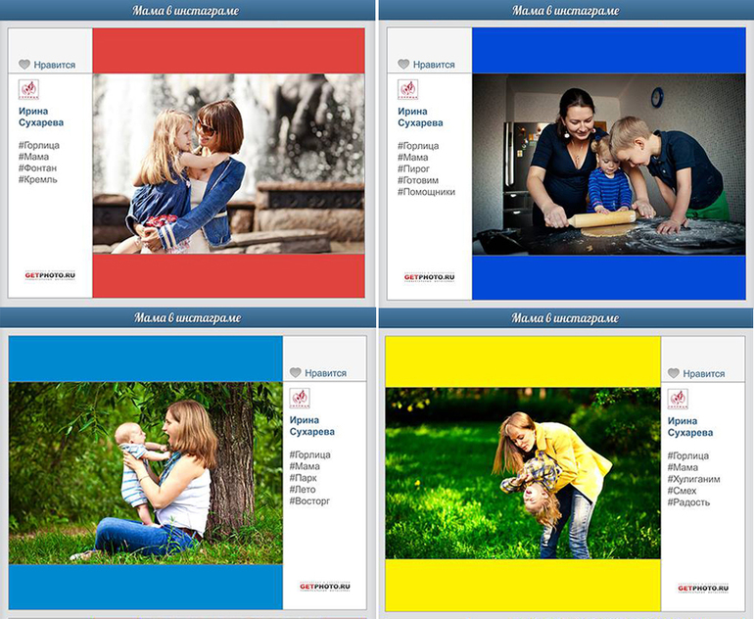Click the #Помощники hashtag
This screenshot has height=619, width=754.
[x=426, y=192]
